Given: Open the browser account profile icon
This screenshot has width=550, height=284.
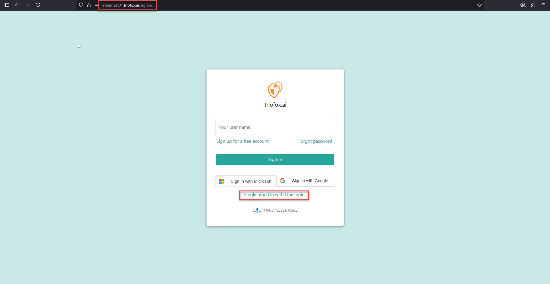Looking at the screenshot, I should [523, 5].
